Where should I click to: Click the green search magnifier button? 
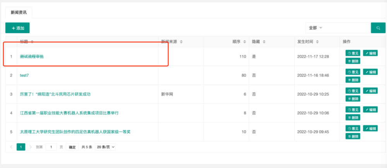pyautogui.click(x=378, y=28)
